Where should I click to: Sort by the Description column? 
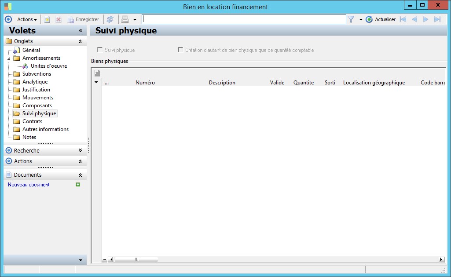click(222, 83)
